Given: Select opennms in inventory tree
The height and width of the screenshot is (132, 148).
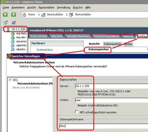Looking at the screenshot, I should point(21,45).
